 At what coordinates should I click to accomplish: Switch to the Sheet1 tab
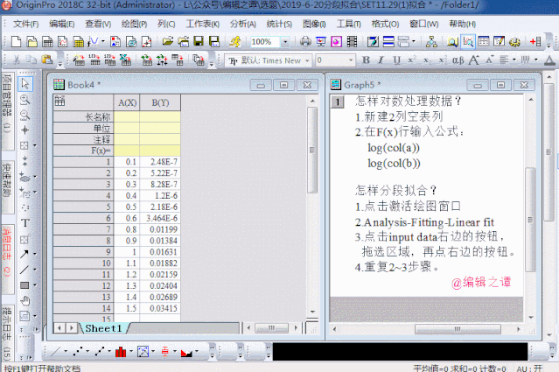(x=101, y=327)
